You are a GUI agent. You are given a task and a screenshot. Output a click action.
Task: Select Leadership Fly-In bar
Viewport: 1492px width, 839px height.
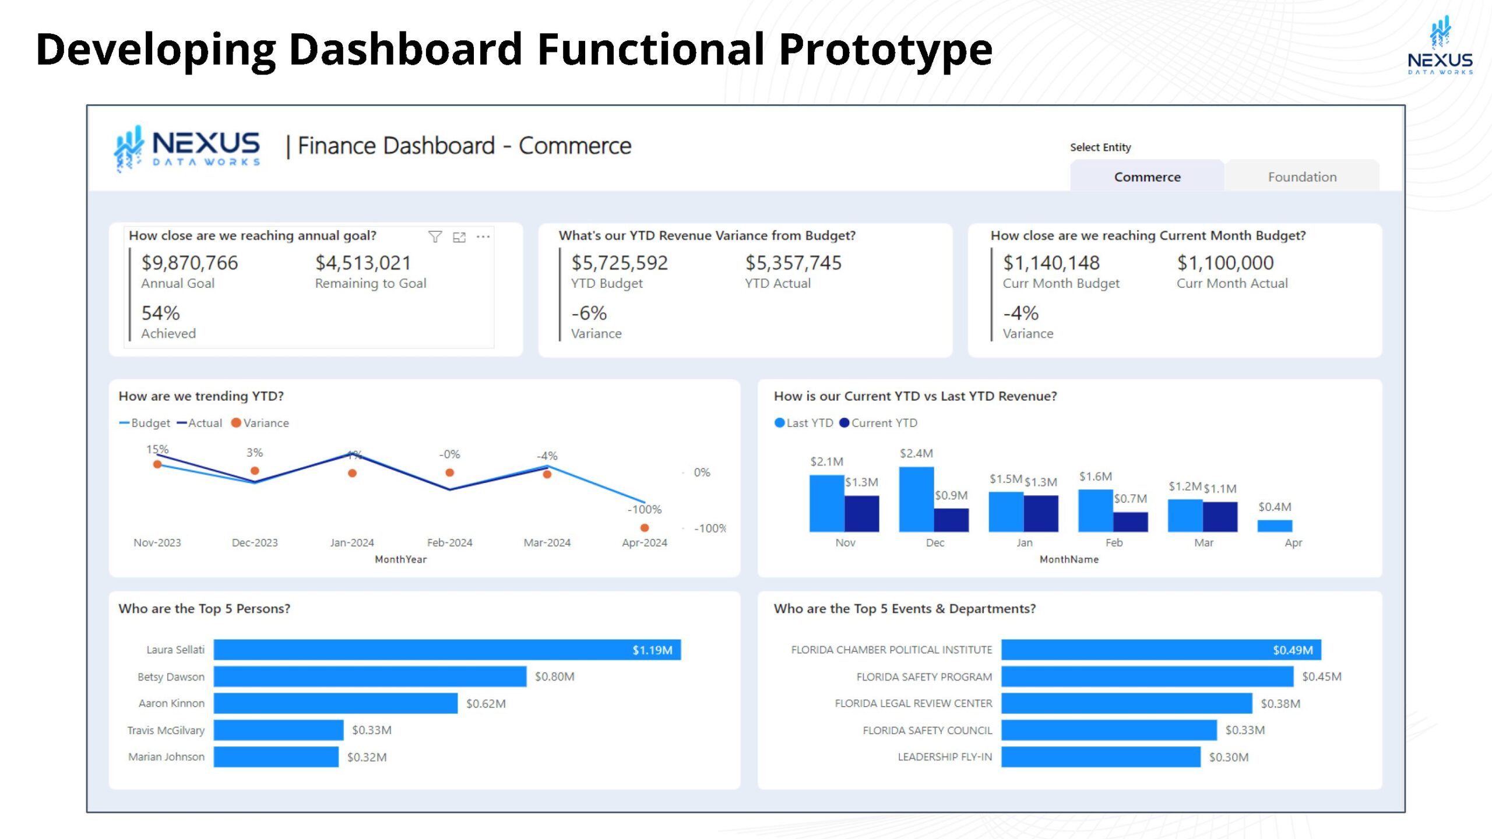click(1101, 757)
